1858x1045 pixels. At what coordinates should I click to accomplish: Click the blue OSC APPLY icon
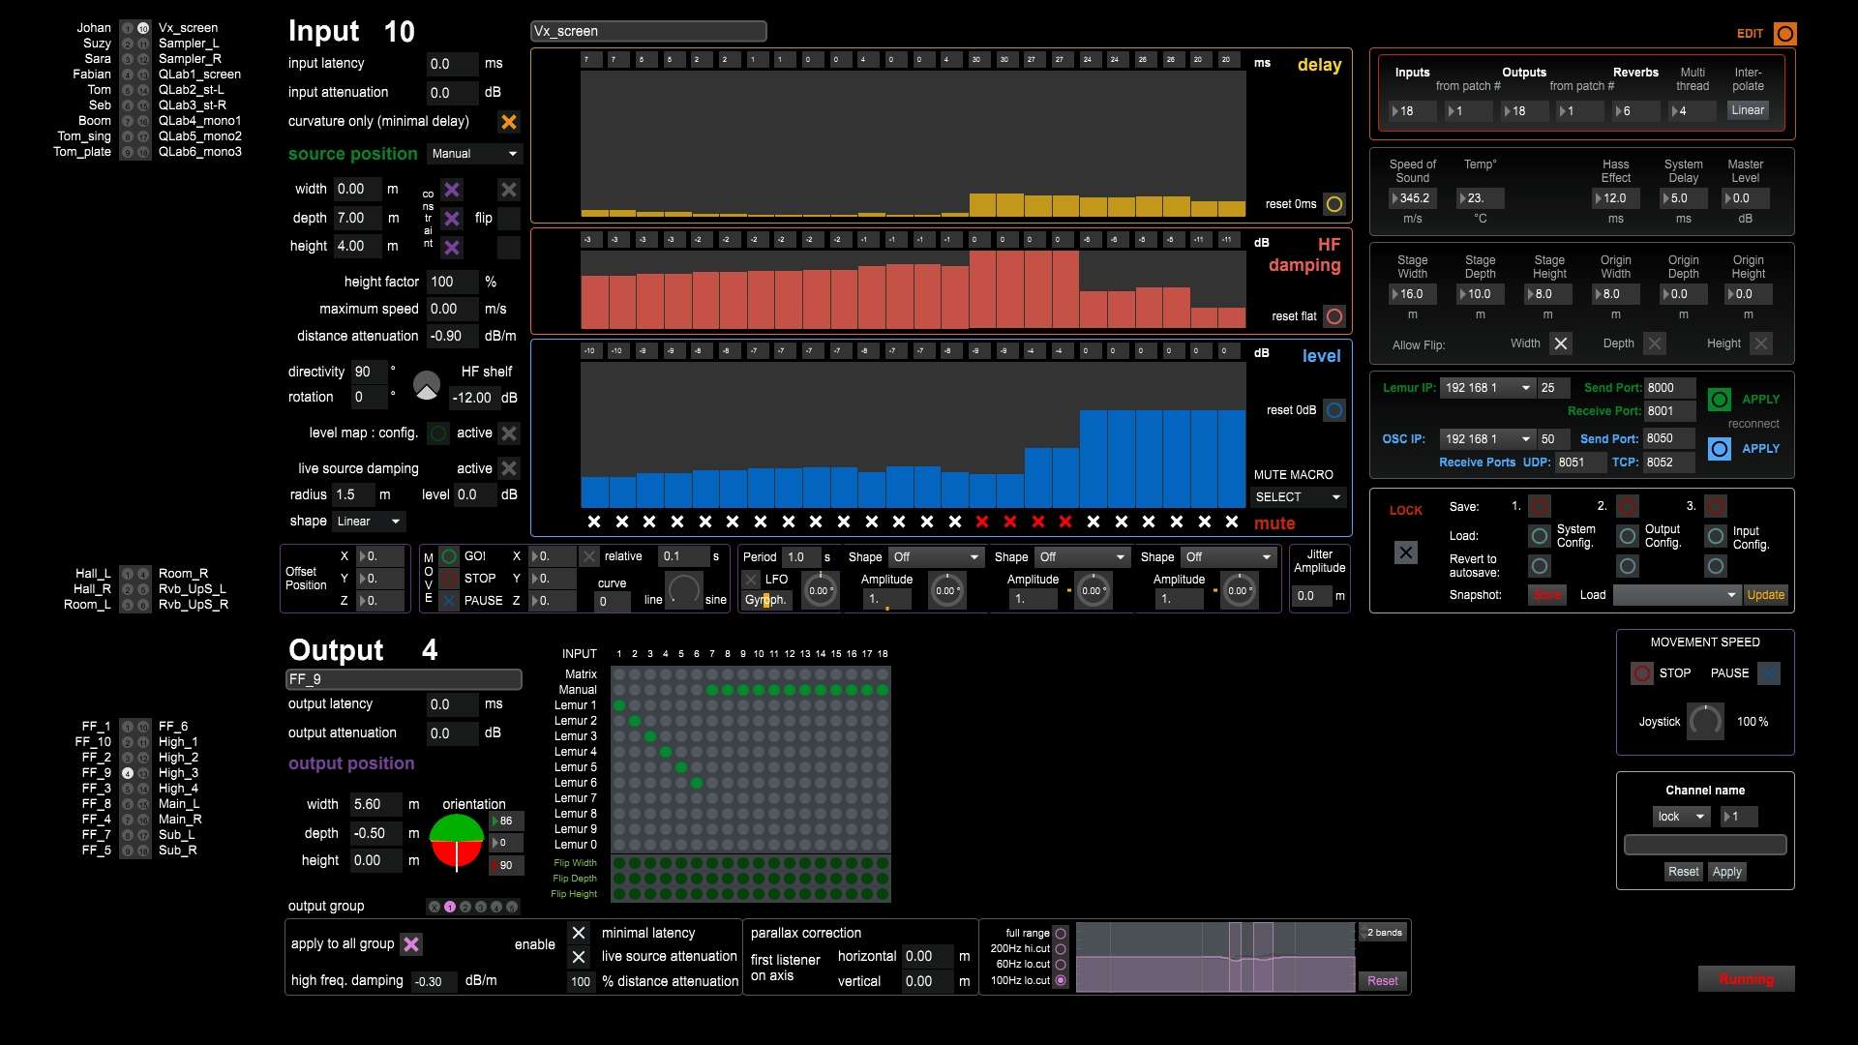click(x=1719, y=449)
